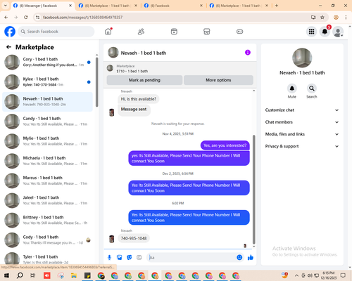Send a voice clip microphone icon
This screenshot has height=281, width=352.
pos(109,258)
